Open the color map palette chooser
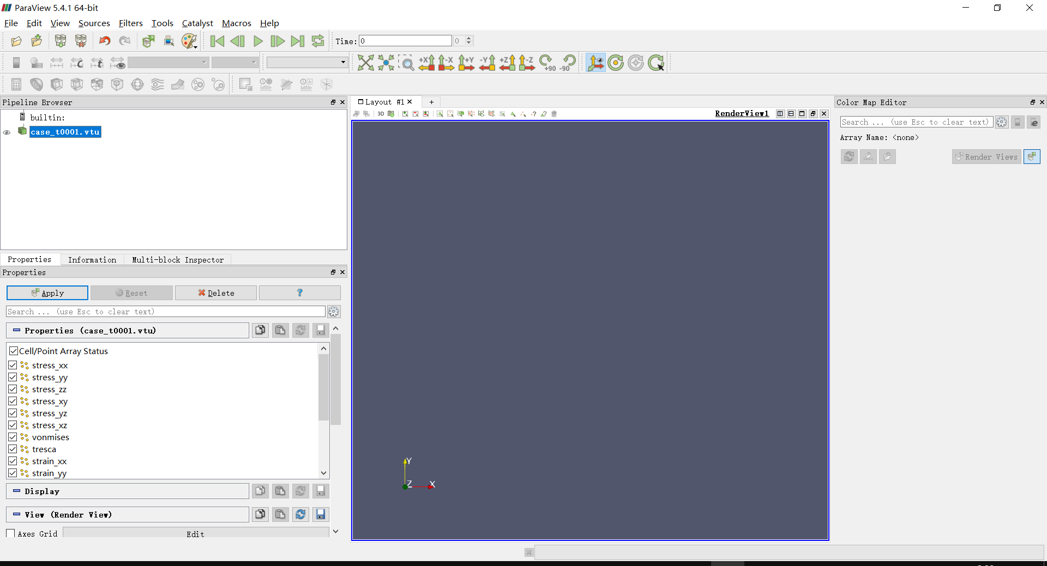This screenshot has width=1047, height=566. pos(189,41)
